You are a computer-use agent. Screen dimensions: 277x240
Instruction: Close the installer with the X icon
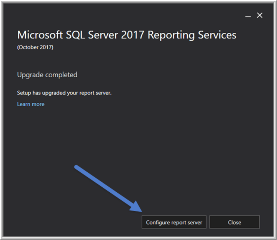pos(260,15)
